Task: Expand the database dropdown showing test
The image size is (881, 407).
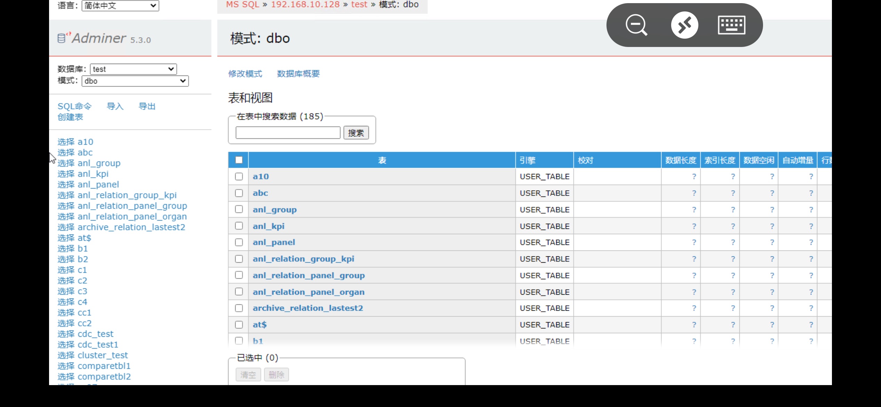Action: (133, 69)
